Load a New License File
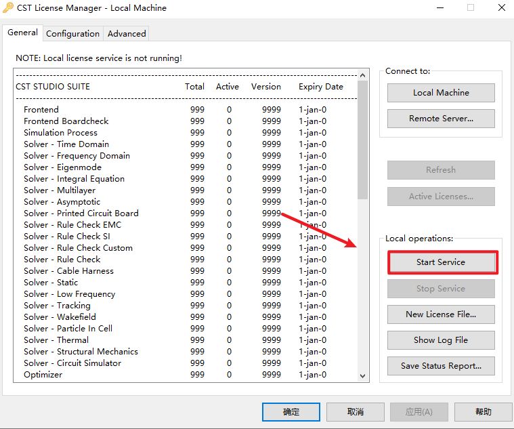 coord(441,314)
